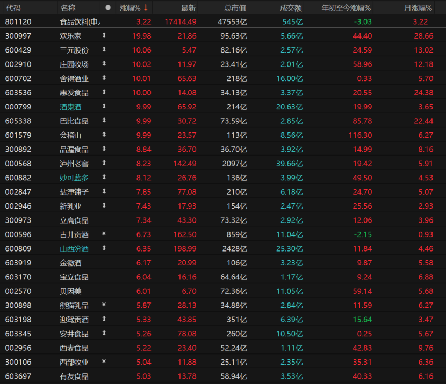
Task: Click the marker icon beside 新乳业
Action: coord(104,205)
